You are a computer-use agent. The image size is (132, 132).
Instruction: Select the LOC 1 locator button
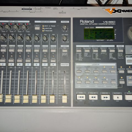tap(79, 82)
